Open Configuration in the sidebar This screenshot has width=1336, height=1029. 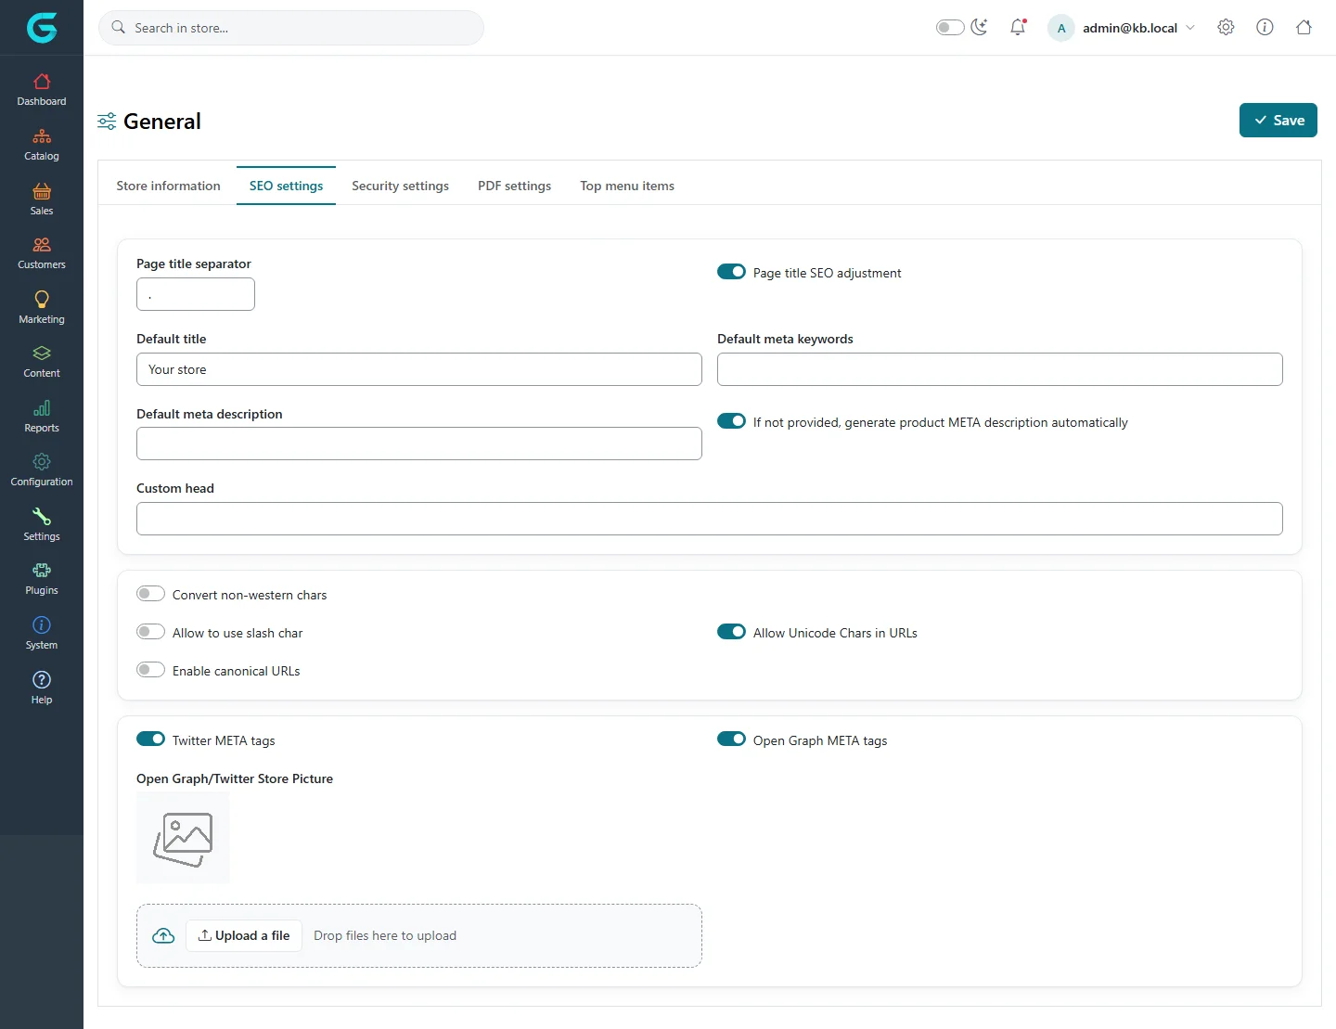[42, 470]
